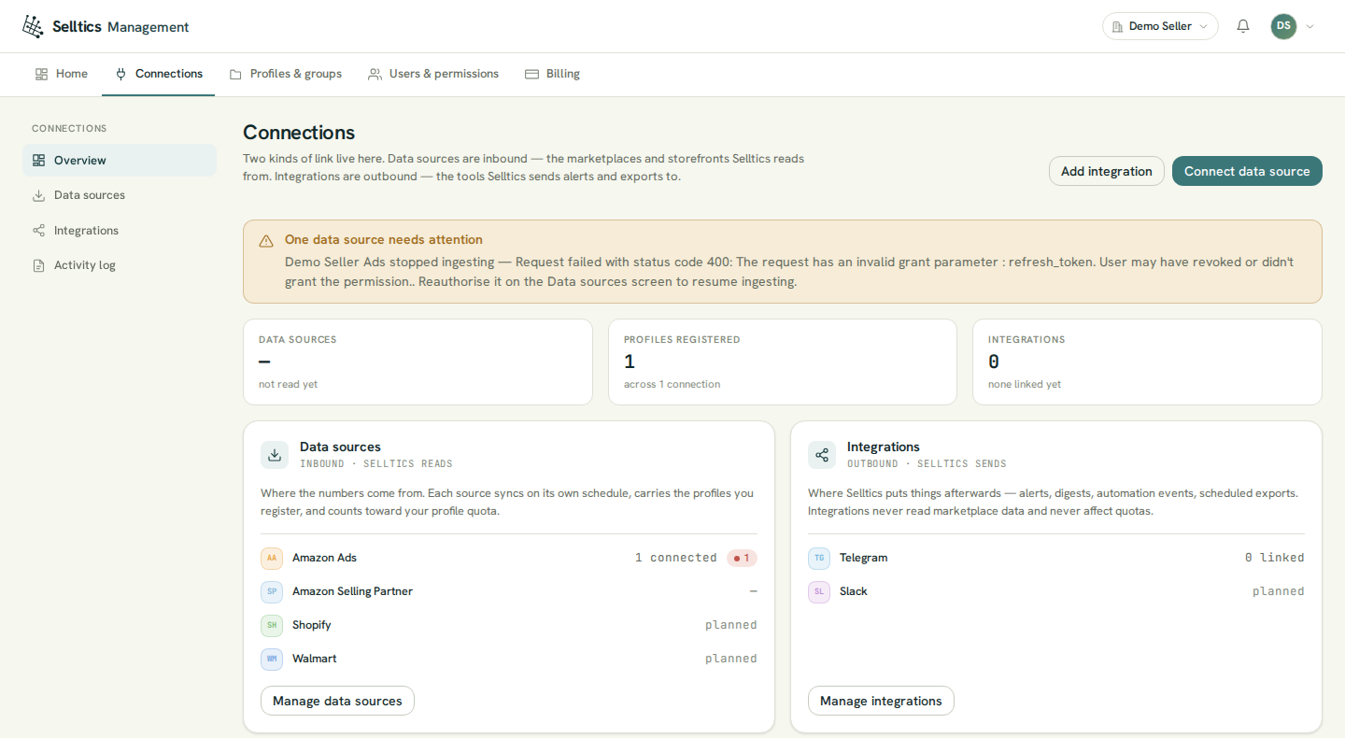Open Data sources in the sidebar
This screenshot has width=1345, height=738.
tap(120, 195)
